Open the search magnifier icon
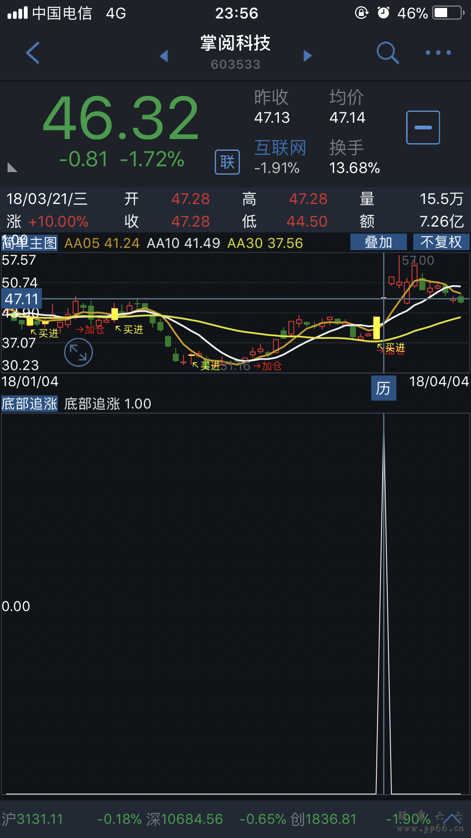 [x=387, y=53]
